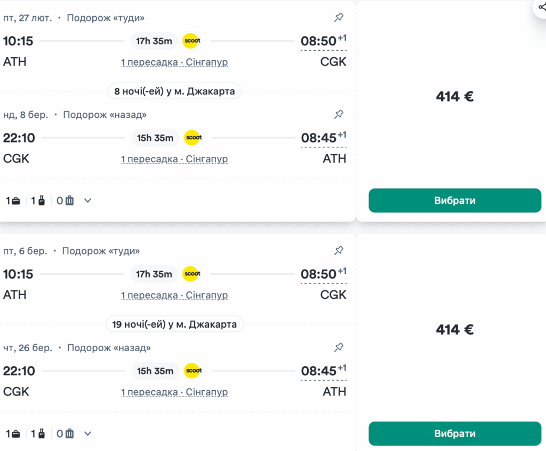Viewport: 546px width, 451px height.
Task: Open the layover link for the 27 Feb outbound flight
Action: pos(174,62)
